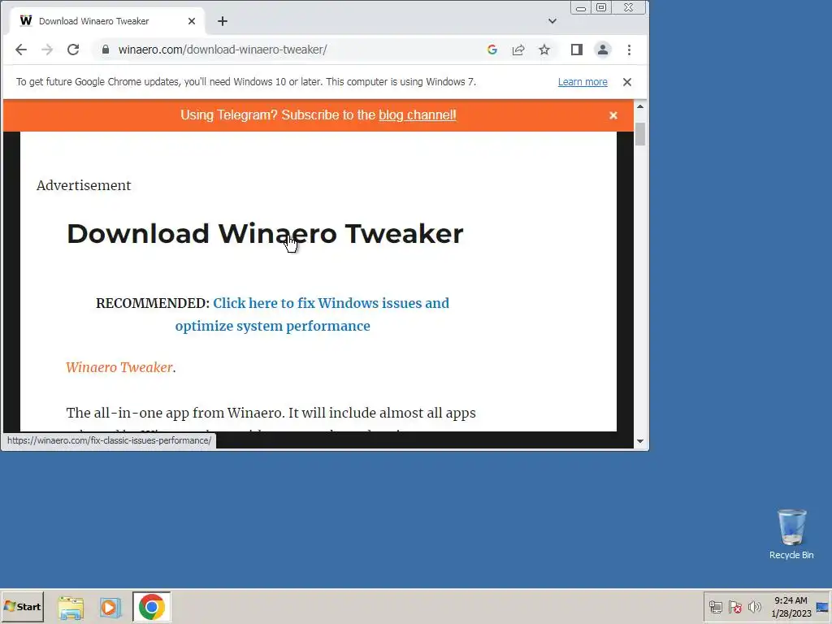Viewport: 832px width, 624px height.
Task: Dismiss the Chrome update notification bar
Action: (627, 82)
